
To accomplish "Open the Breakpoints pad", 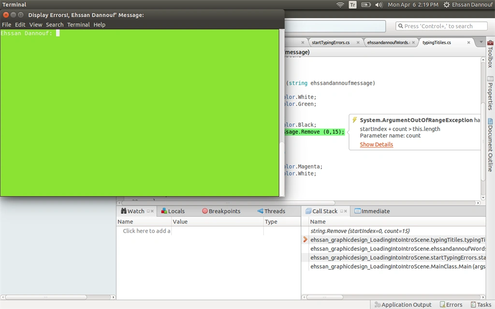I will [x=221, y=211].
